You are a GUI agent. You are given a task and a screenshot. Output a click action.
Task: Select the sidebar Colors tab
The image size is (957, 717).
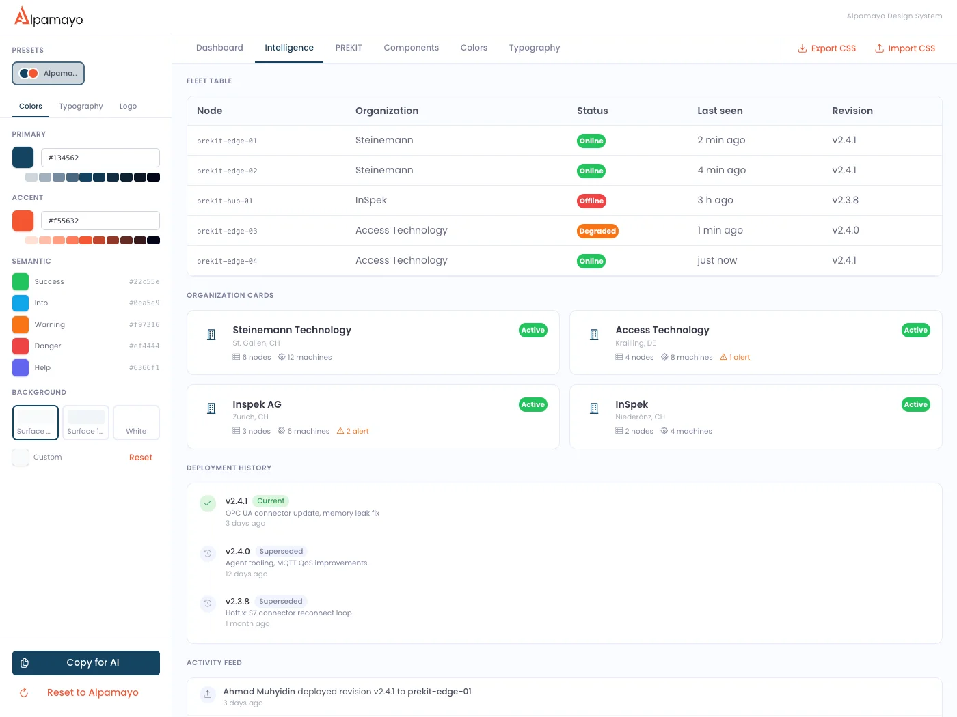click(x=31, y=107)
